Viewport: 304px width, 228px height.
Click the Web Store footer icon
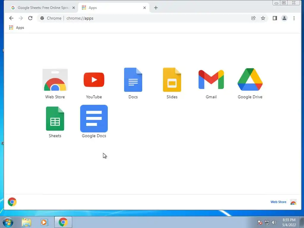tap(293, 202)
